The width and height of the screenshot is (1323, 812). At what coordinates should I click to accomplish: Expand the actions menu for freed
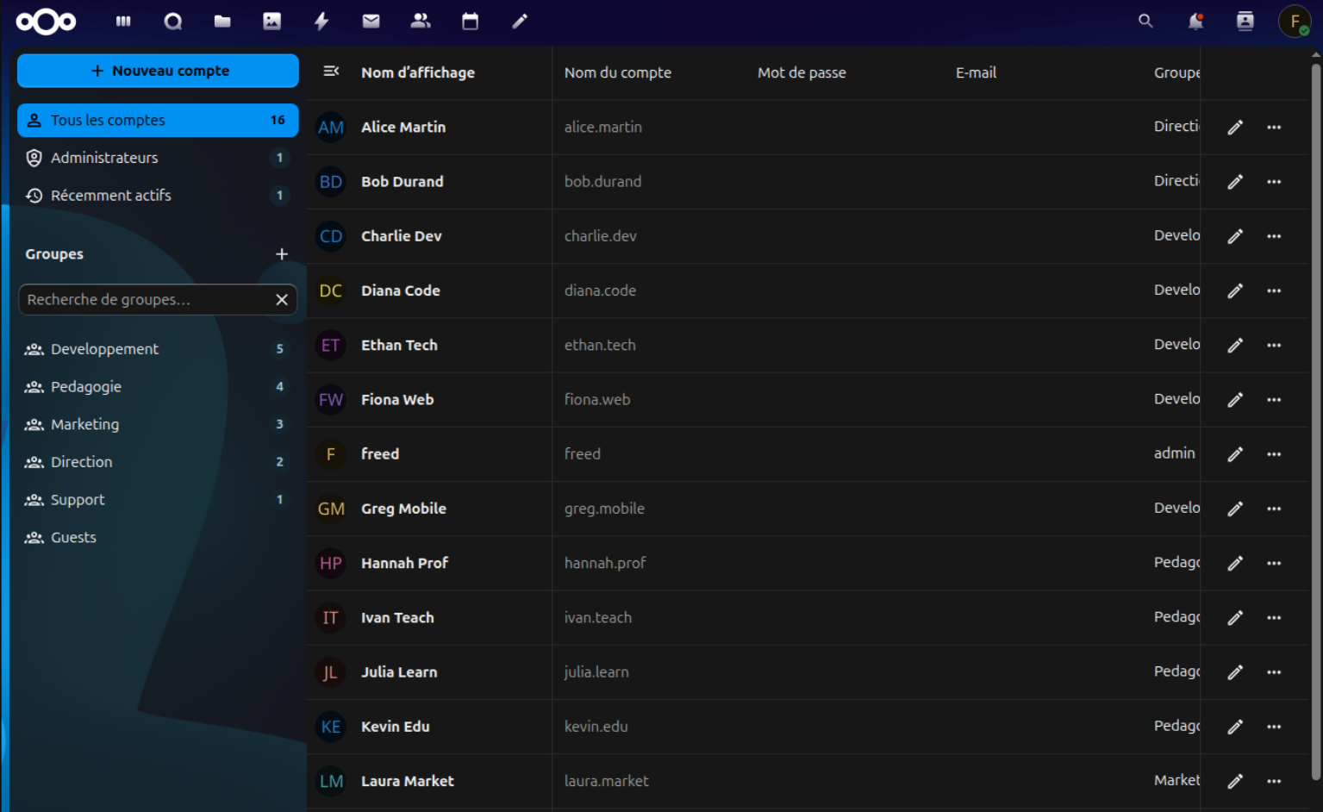1274,454
